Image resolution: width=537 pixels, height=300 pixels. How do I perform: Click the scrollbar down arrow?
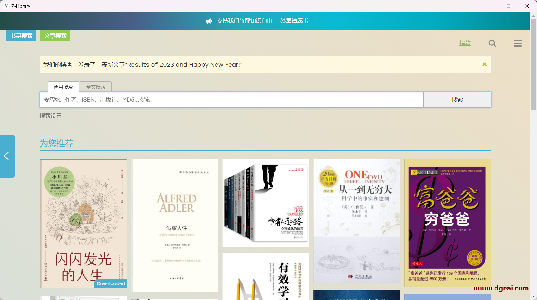[x=534, y=297]
